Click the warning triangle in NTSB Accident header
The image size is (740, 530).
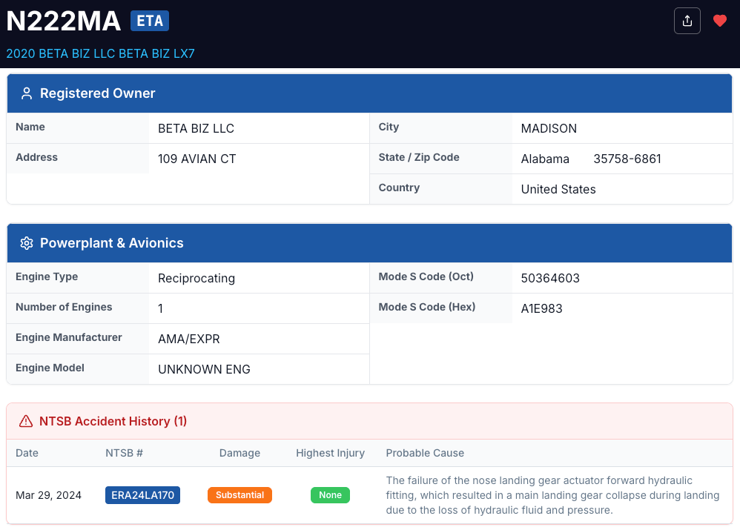25,421
